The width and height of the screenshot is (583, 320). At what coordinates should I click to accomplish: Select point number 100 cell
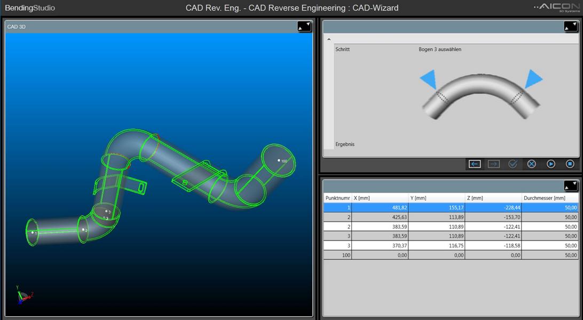click(x=337, y=255)
